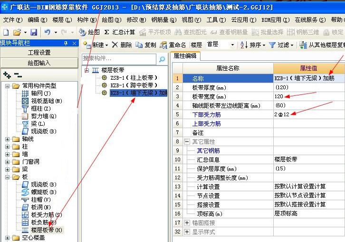Expand the 轴线 folder
This screenshot has height=242, width=345.
8,139
